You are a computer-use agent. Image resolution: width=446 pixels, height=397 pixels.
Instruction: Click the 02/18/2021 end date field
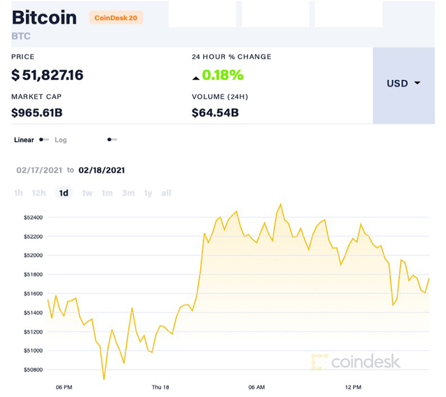pyautogui.click(x=101, y=170)
